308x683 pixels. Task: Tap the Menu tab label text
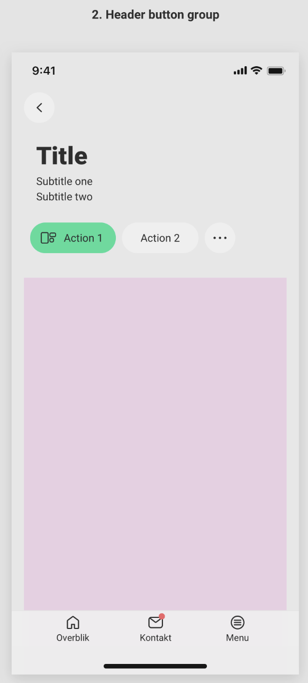[x=237, y=637]
